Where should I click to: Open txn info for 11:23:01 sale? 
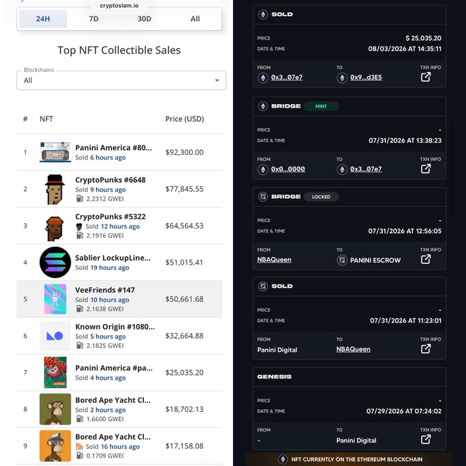(426, 349)
